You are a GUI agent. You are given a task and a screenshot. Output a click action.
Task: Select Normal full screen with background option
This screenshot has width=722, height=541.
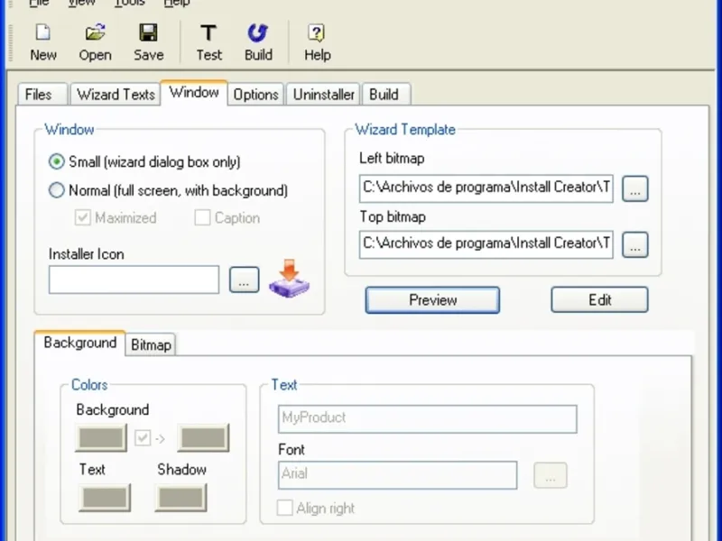pos(57,190)
